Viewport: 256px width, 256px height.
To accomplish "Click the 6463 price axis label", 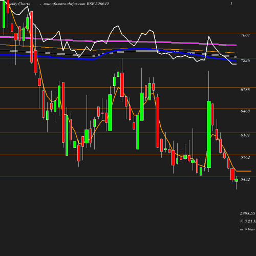I will [x=245, y=111].
